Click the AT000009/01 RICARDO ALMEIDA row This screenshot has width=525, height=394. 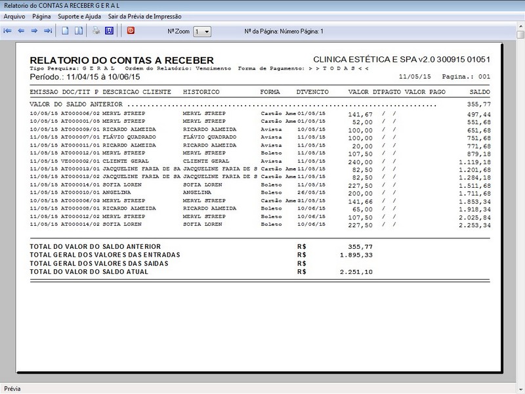[260, 129]
